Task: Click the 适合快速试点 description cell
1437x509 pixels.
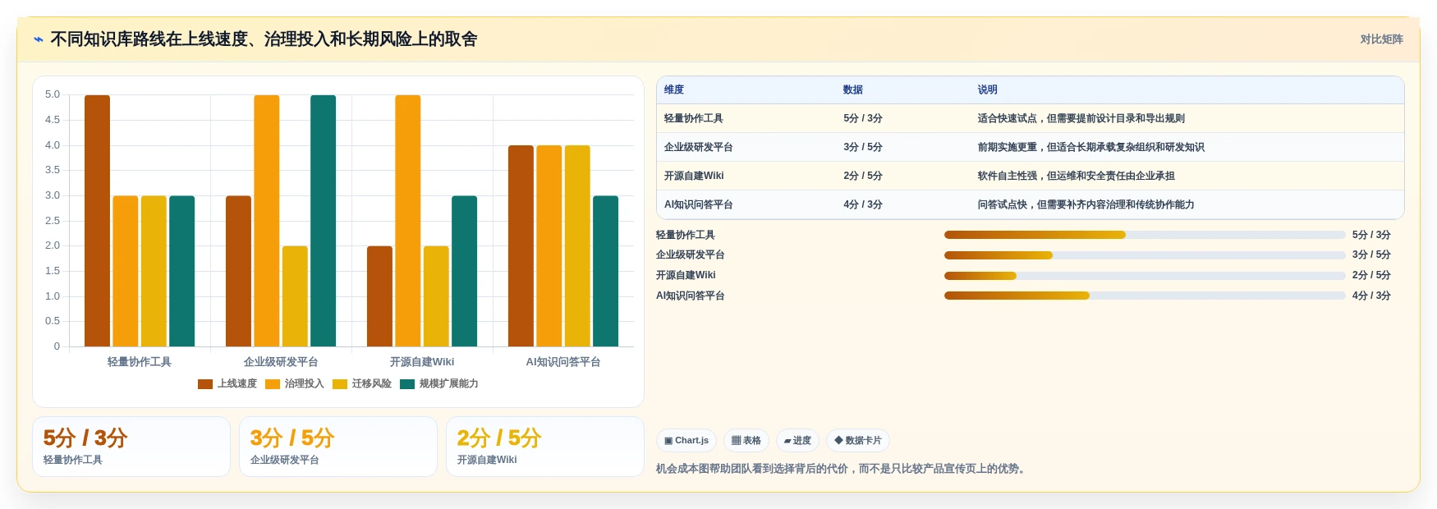Action: click(1081, 119)
